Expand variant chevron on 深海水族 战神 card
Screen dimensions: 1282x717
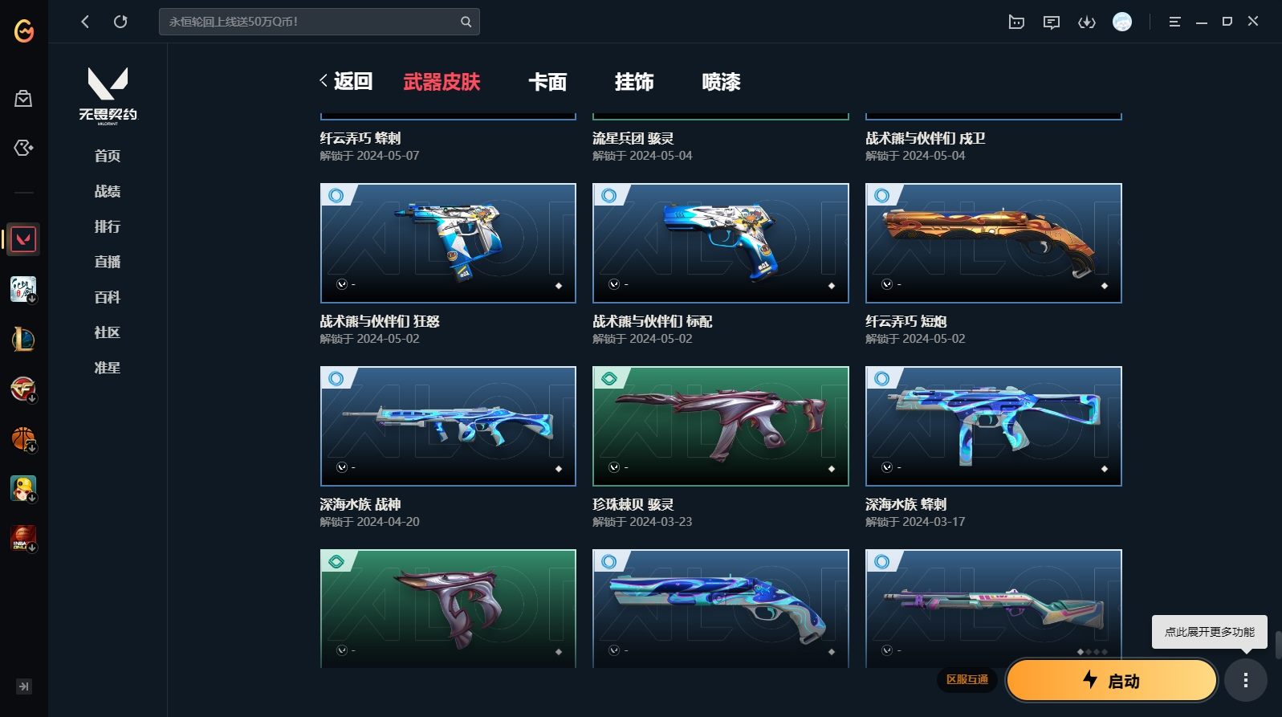[342, 467]
